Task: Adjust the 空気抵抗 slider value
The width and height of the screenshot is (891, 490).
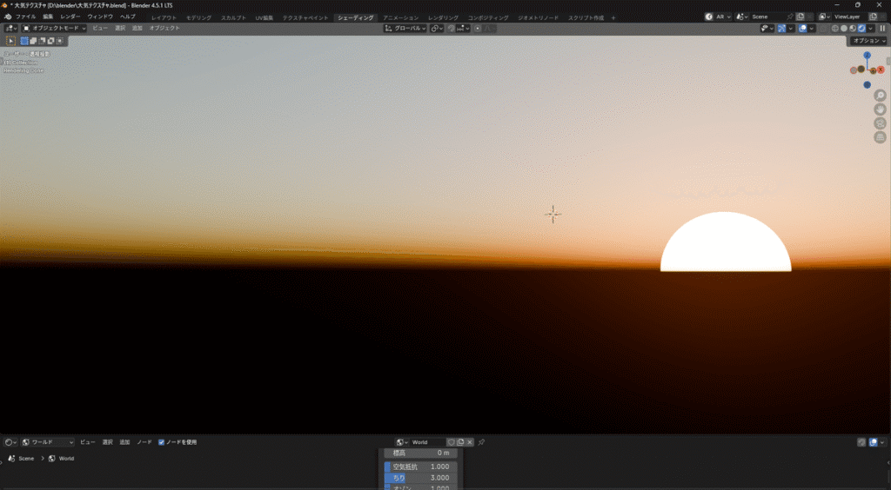Action: click(420, 467)
